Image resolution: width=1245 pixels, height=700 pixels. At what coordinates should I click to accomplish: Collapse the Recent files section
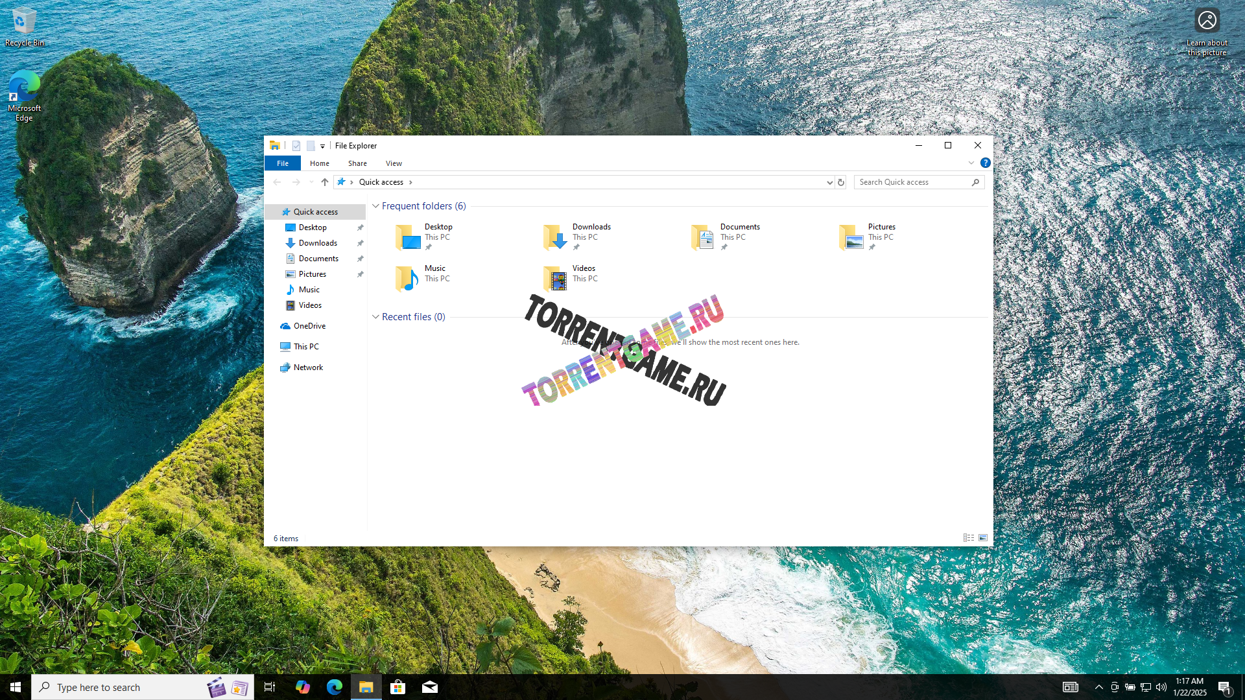point(375,317)
